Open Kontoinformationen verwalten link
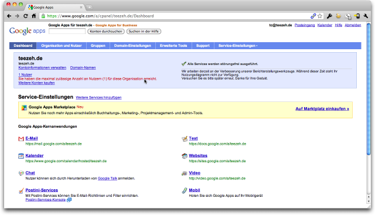 point(42,68)
